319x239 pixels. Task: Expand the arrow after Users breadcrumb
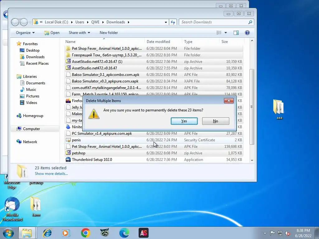pos(88,22)
